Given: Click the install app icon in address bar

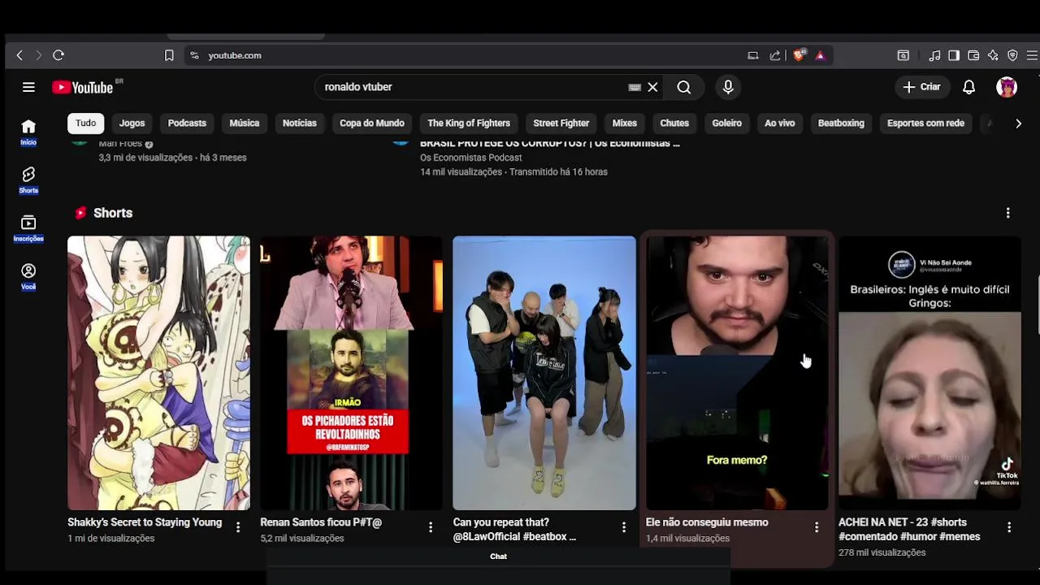Looking at the screenshot, I should tap(753, 55).
